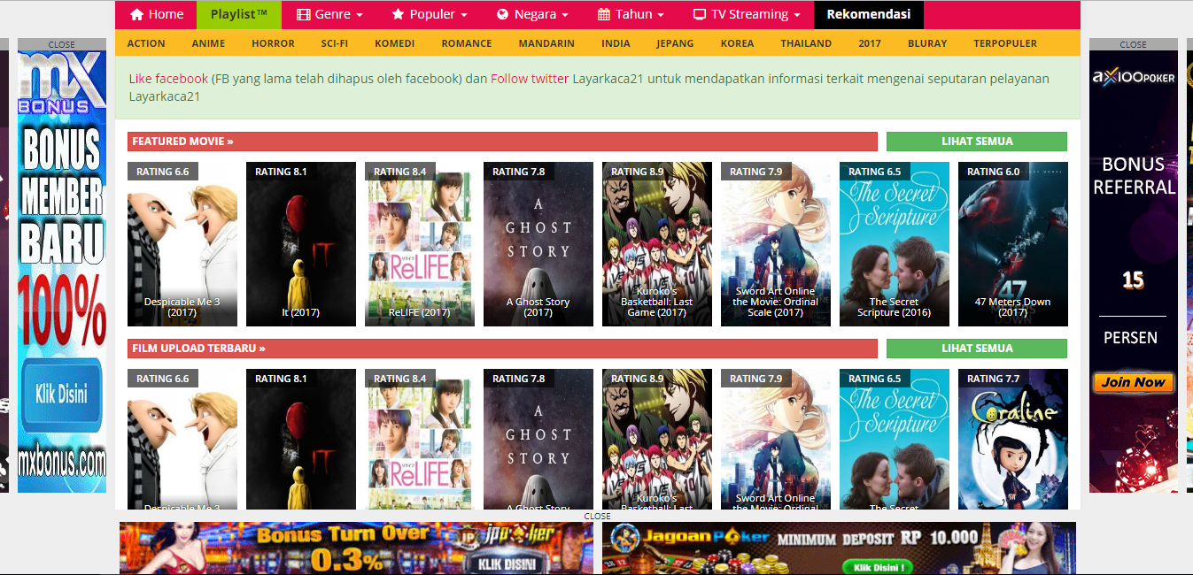Open the Rekomendasi tab

click(x=869, y=14)
